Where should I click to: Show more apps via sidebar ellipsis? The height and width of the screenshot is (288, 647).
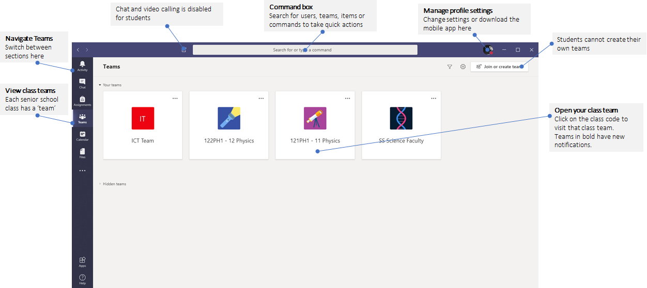click(x=82, y=170)
